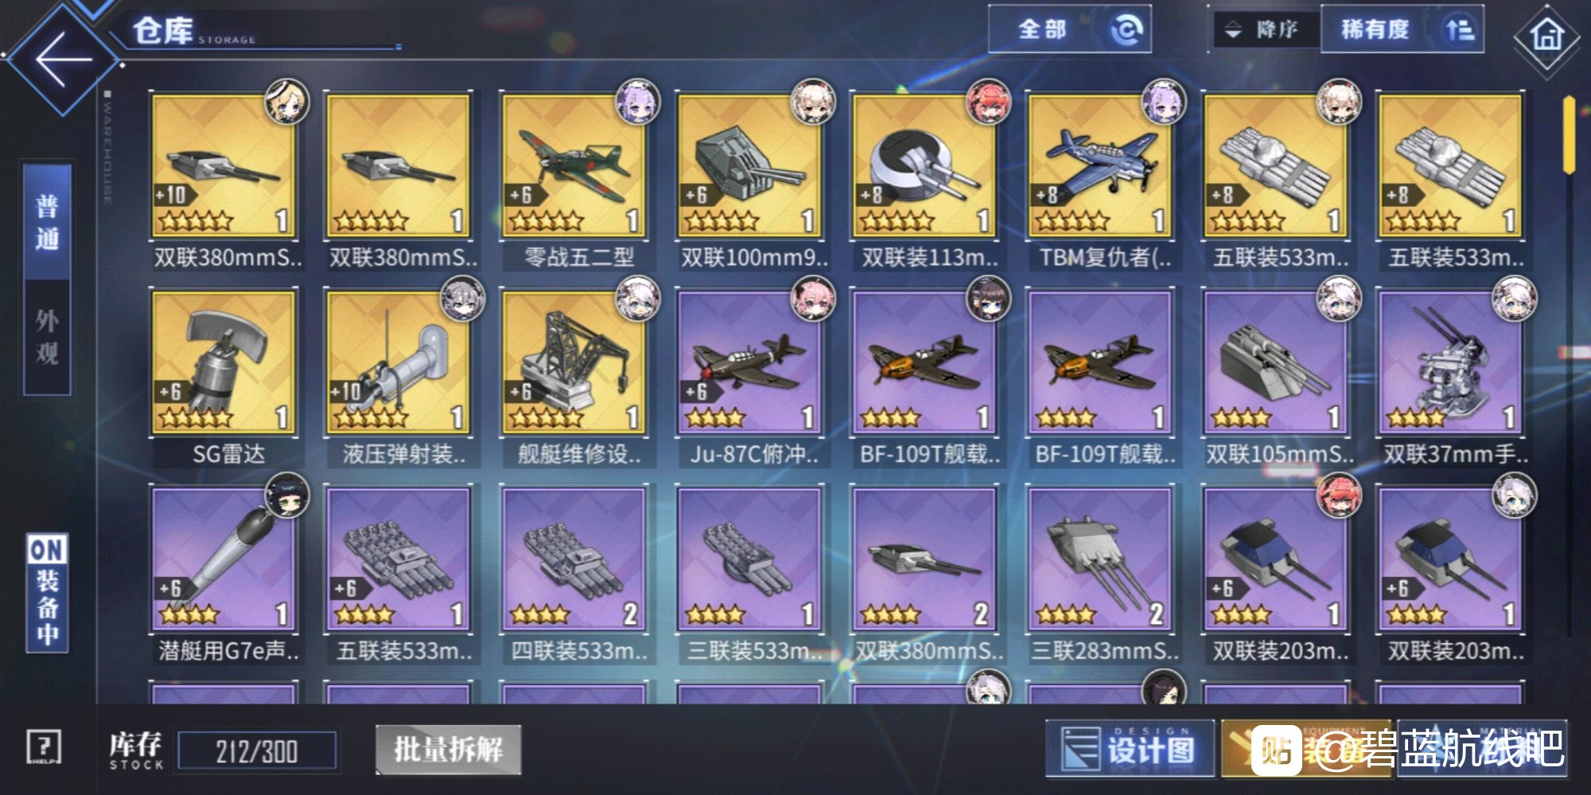
Task: Open the 稀有度 rarity sort dropdown
Action: point(1402,30)
